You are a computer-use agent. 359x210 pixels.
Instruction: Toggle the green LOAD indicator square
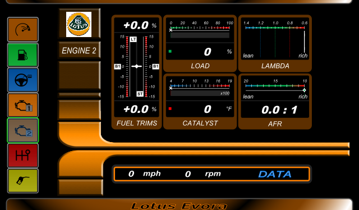(170, 51)
